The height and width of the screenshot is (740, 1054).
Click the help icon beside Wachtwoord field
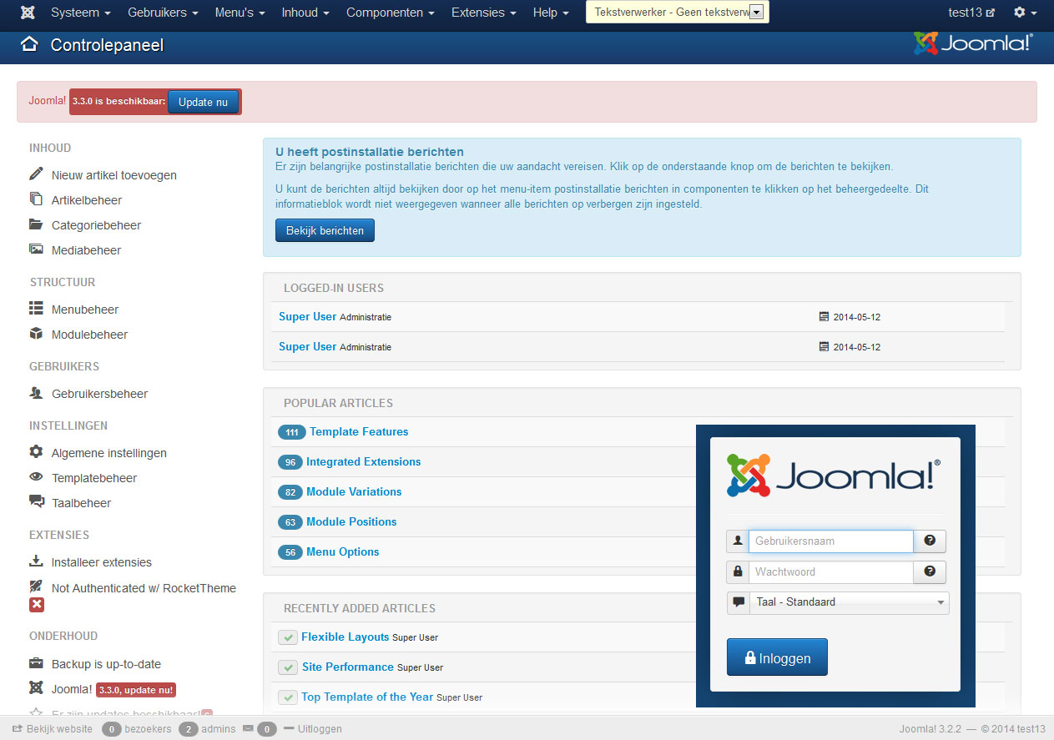click(930, 571)
